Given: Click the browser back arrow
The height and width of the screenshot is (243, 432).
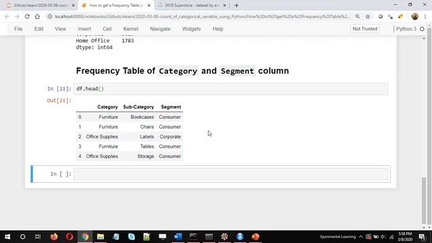Looking at the screenshot, I should [7, 16].
